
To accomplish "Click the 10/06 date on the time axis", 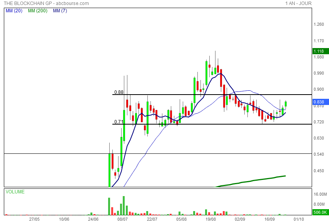I will (64, 219).
